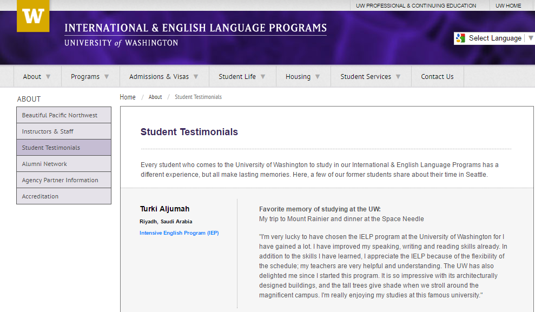The height and width of the screenshot is (312, 535).
Task: Click the ABOUT sidebar heading
Action: pos(29,99)
